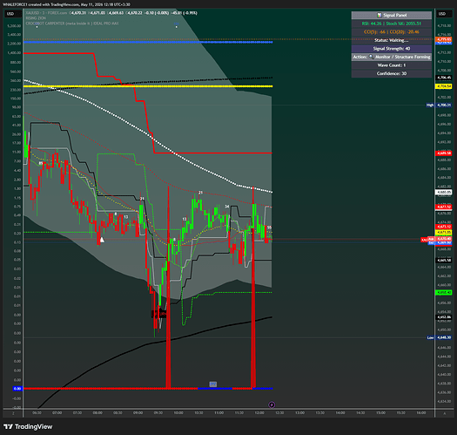Select the CROCOBOT CARPENTER indicator legend
Viewport: 457px width, 435px height.
(x=72, y=24)
